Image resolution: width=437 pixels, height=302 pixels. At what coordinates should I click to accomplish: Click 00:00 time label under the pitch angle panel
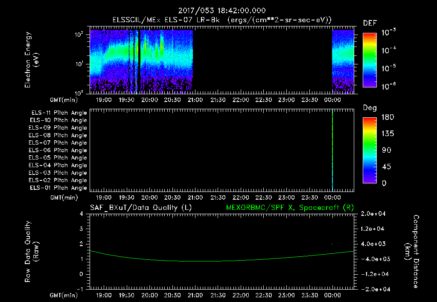(x=332, y=197)
